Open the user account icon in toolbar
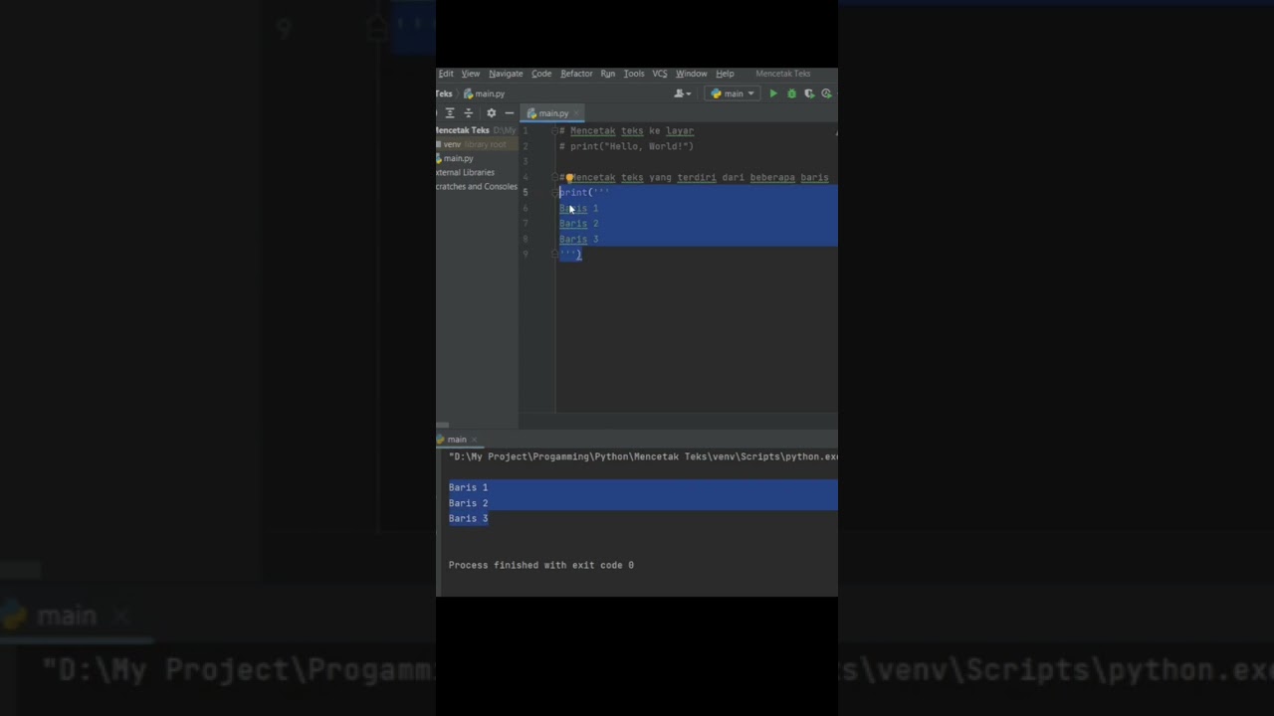Screen dimensions: 1274x716 [x=681, y=93]
